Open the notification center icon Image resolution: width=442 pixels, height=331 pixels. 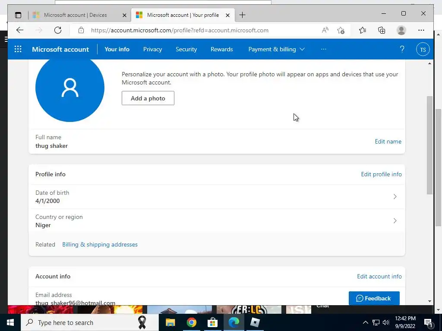[428, 322]
